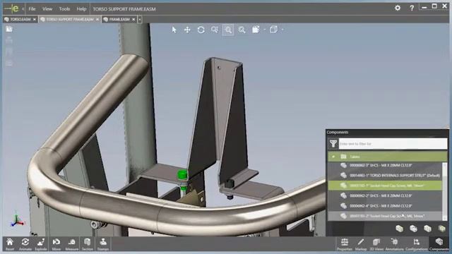This screenshot has width=452, height=254.
Task: Open the 3D Views panel
Action: 376,244
